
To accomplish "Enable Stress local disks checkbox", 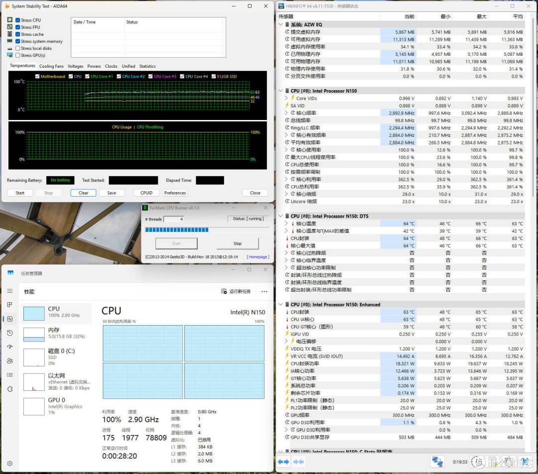I will tap(18, 48).
